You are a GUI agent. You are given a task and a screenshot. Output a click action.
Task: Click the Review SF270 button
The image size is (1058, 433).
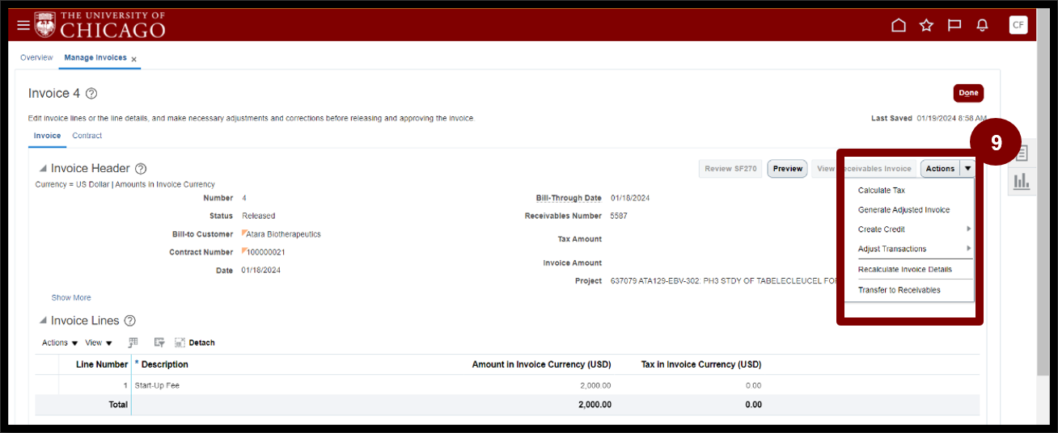tap(730, 169)
